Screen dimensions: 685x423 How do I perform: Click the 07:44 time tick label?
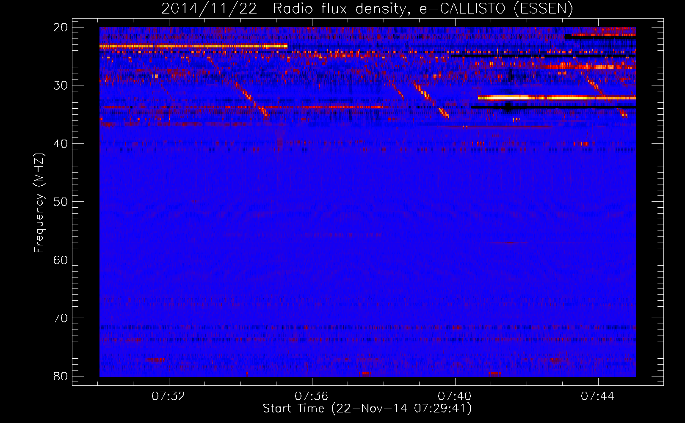coord(598,396)
